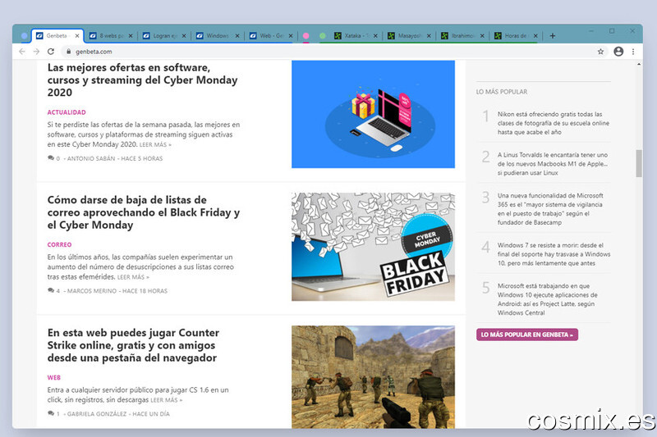The image size is (657, 437).
Task: Open the Counter Strike online headline
Action: coord(133,345)
